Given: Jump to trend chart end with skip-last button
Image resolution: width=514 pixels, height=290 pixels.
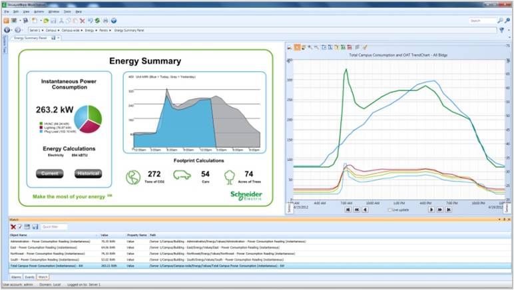Looking at the screenshot, I should (x=449, y=210).
